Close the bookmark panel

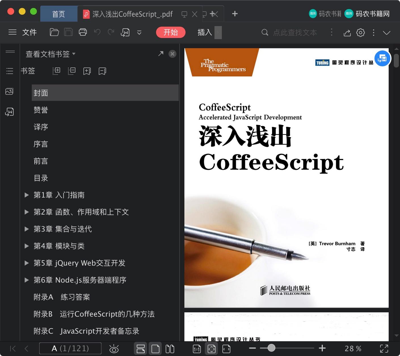[172, 54]
